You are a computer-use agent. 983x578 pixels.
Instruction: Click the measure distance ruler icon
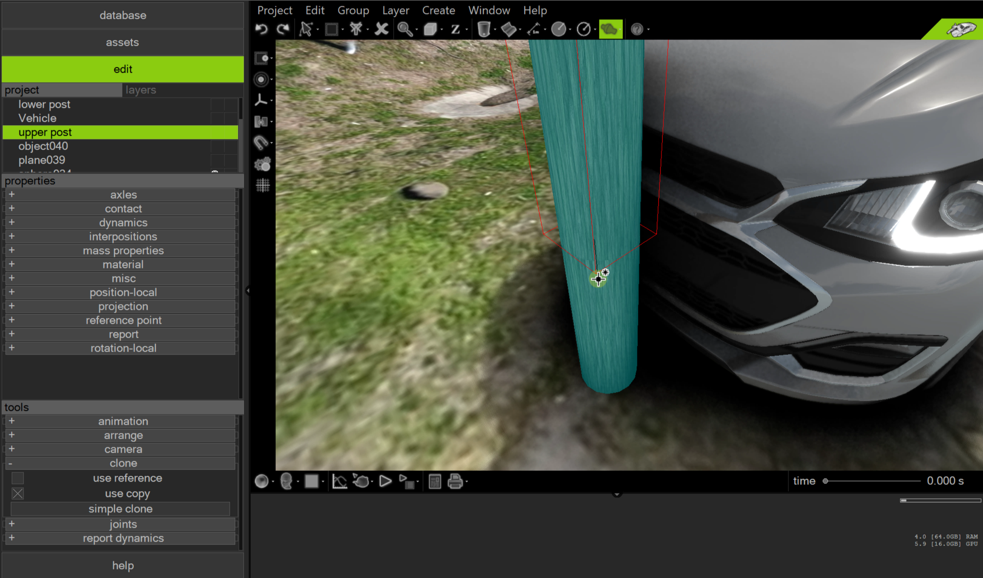534,29
